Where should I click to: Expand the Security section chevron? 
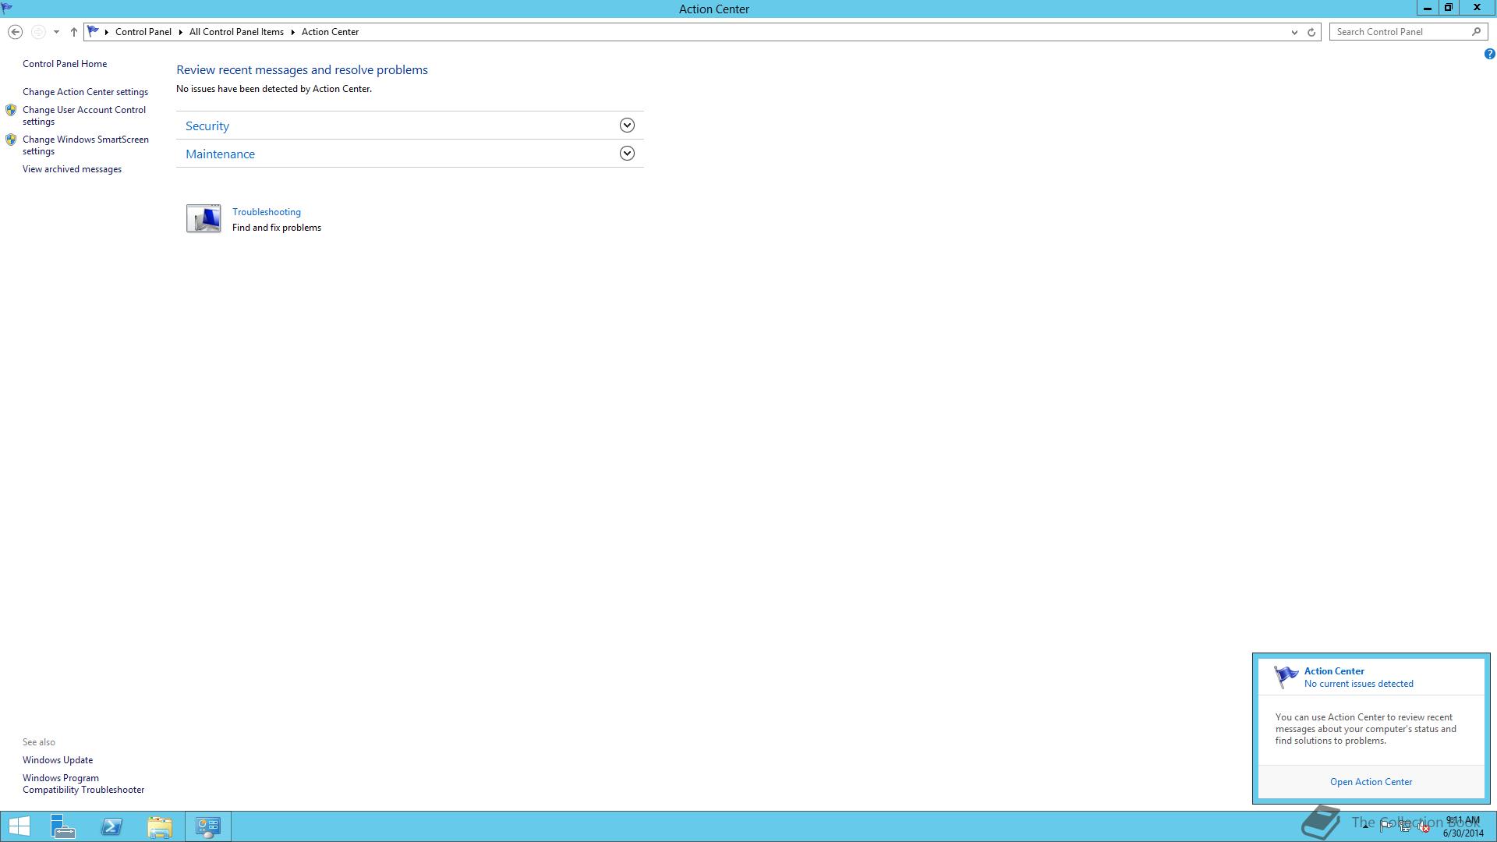[x=627, y=125]
